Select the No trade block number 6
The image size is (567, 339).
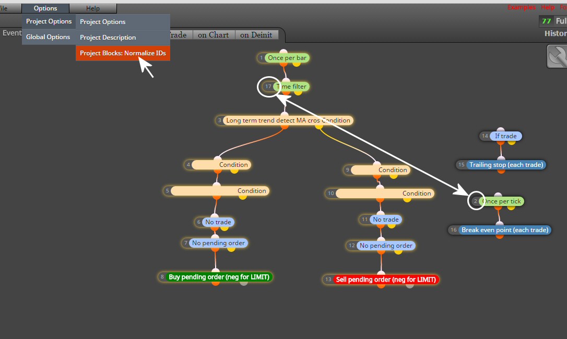[x=218, y=222]
